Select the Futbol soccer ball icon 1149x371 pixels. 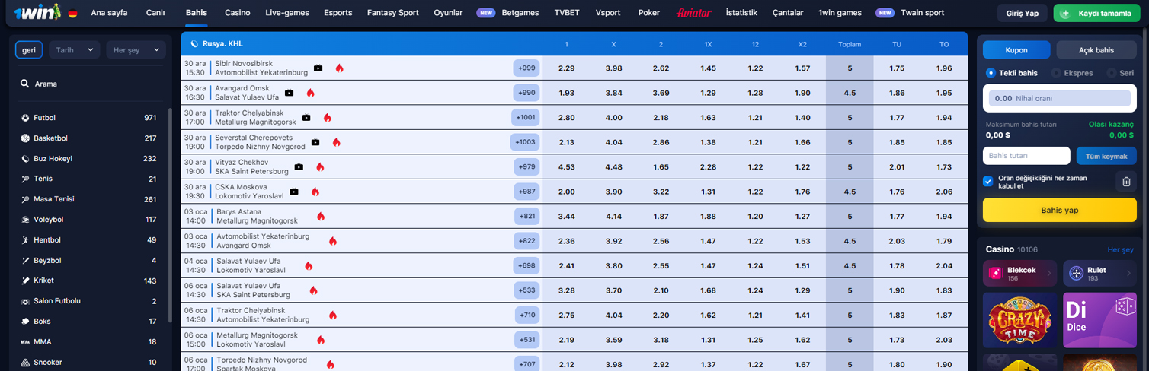click(26, 118)
